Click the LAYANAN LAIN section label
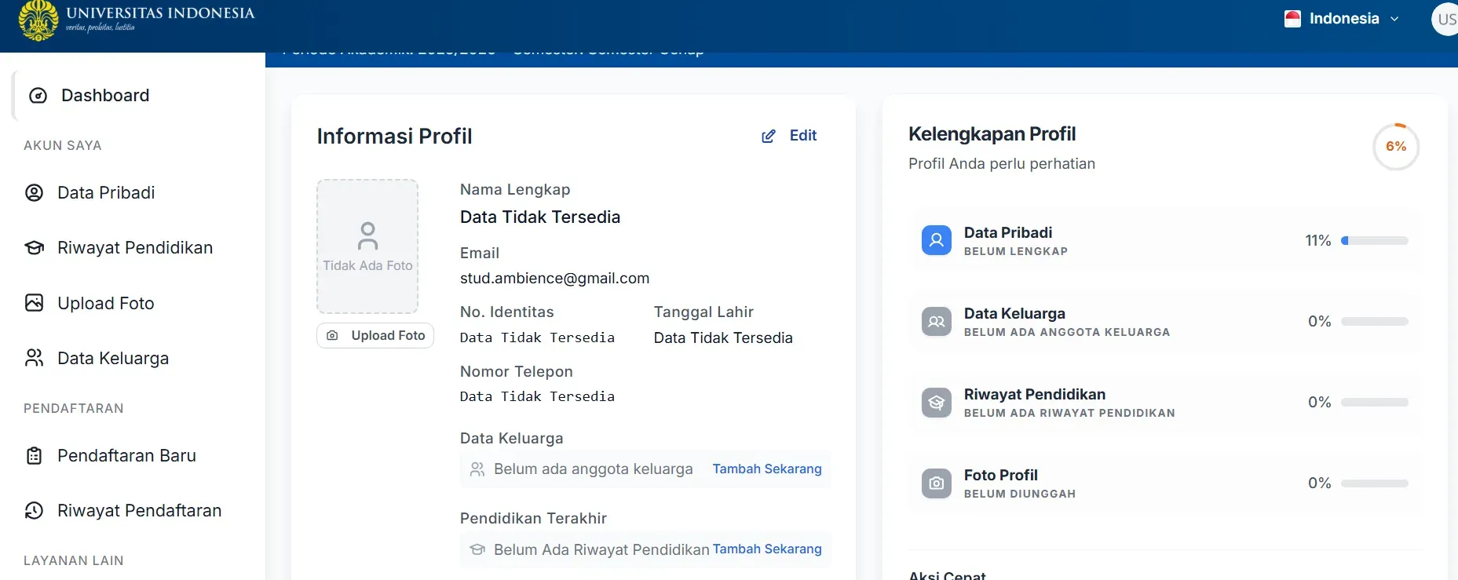 (74, 561)
